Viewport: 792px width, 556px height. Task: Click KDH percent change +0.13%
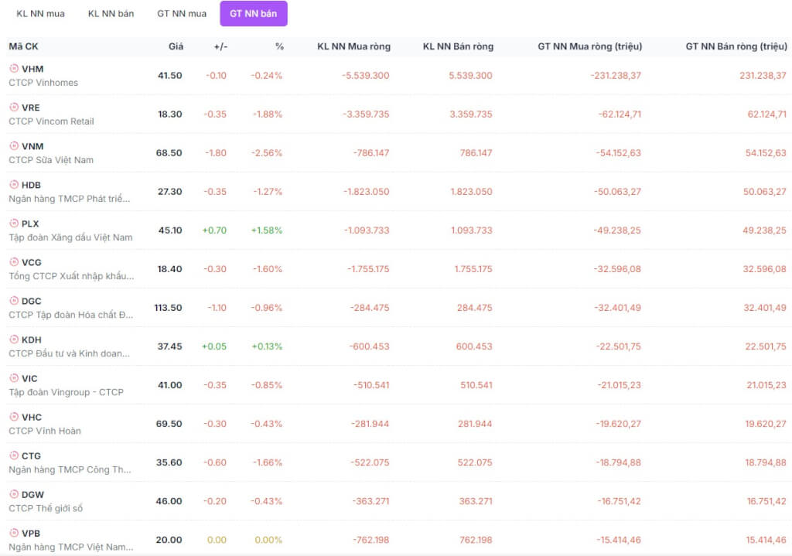267,347
